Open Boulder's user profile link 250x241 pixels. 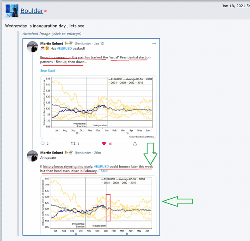32,11
